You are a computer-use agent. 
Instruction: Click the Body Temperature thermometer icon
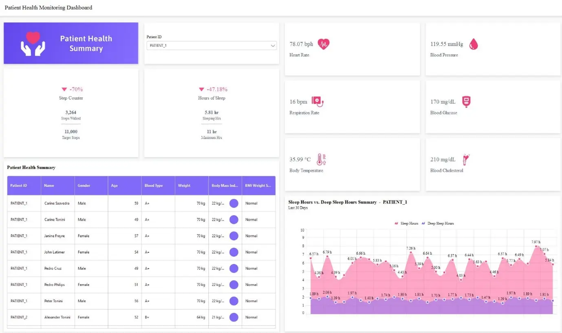pos(322,159)
